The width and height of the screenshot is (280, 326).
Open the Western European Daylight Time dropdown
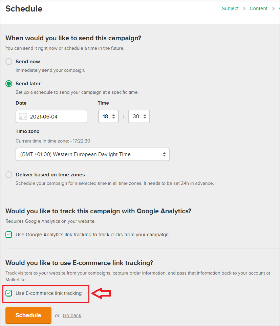[x=92, y=154]
